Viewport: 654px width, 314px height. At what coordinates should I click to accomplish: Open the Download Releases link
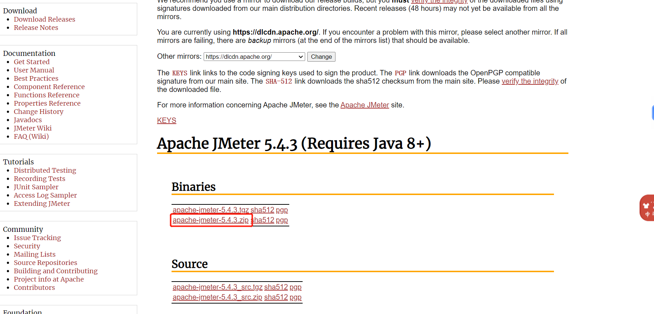tap(44, 19)
